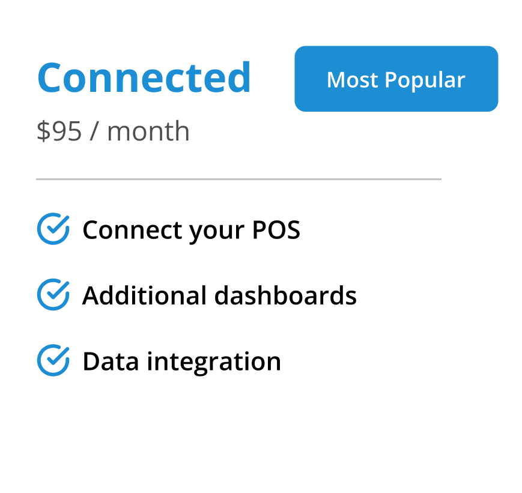
Task: Click the $95 amount in the price
Action: pyautogui.click(x=59, y=132)
